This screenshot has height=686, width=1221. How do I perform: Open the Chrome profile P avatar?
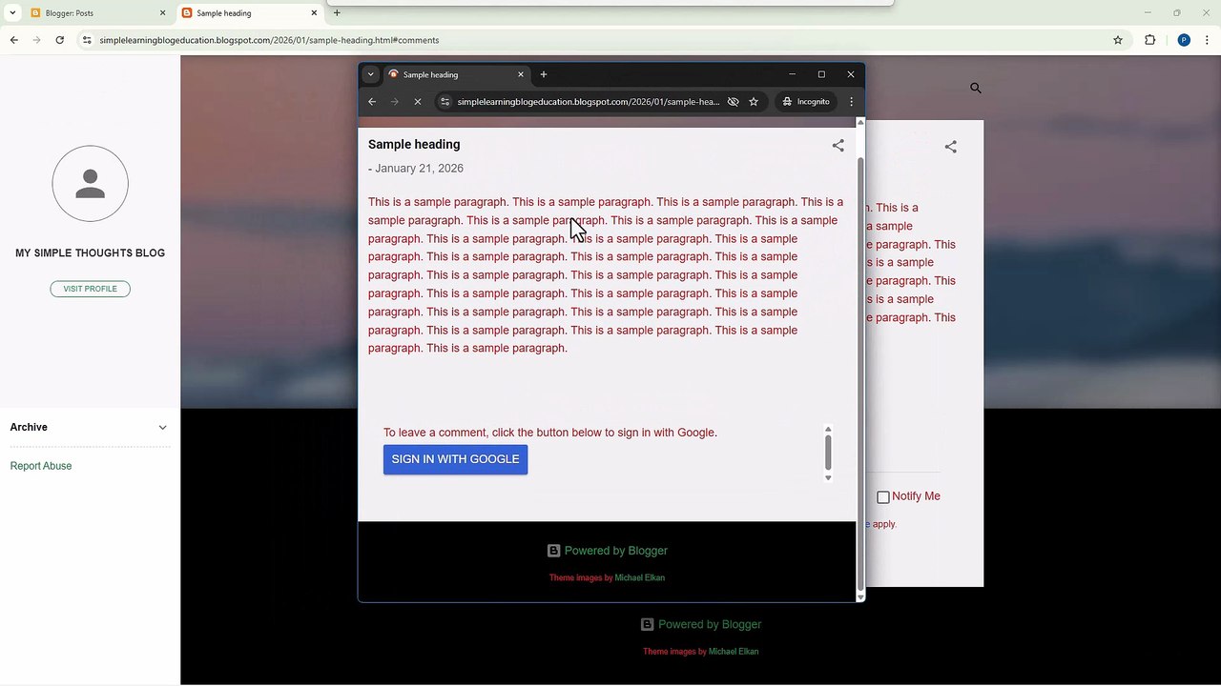[1184, 40]
